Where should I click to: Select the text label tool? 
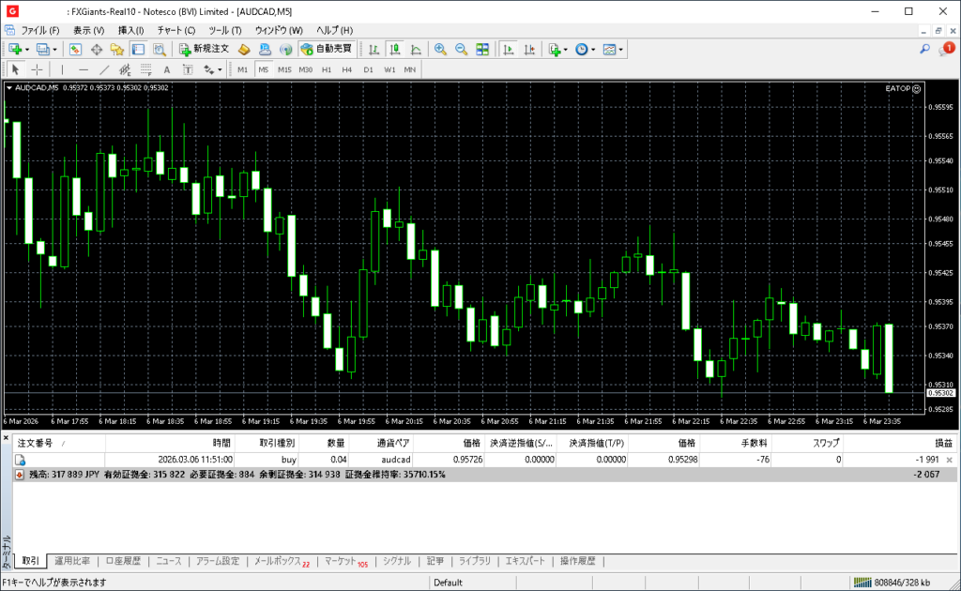pos(167,69)
